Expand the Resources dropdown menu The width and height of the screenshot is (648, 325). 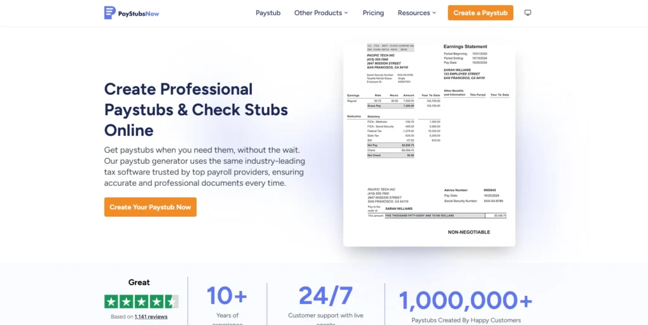[417, 13]
